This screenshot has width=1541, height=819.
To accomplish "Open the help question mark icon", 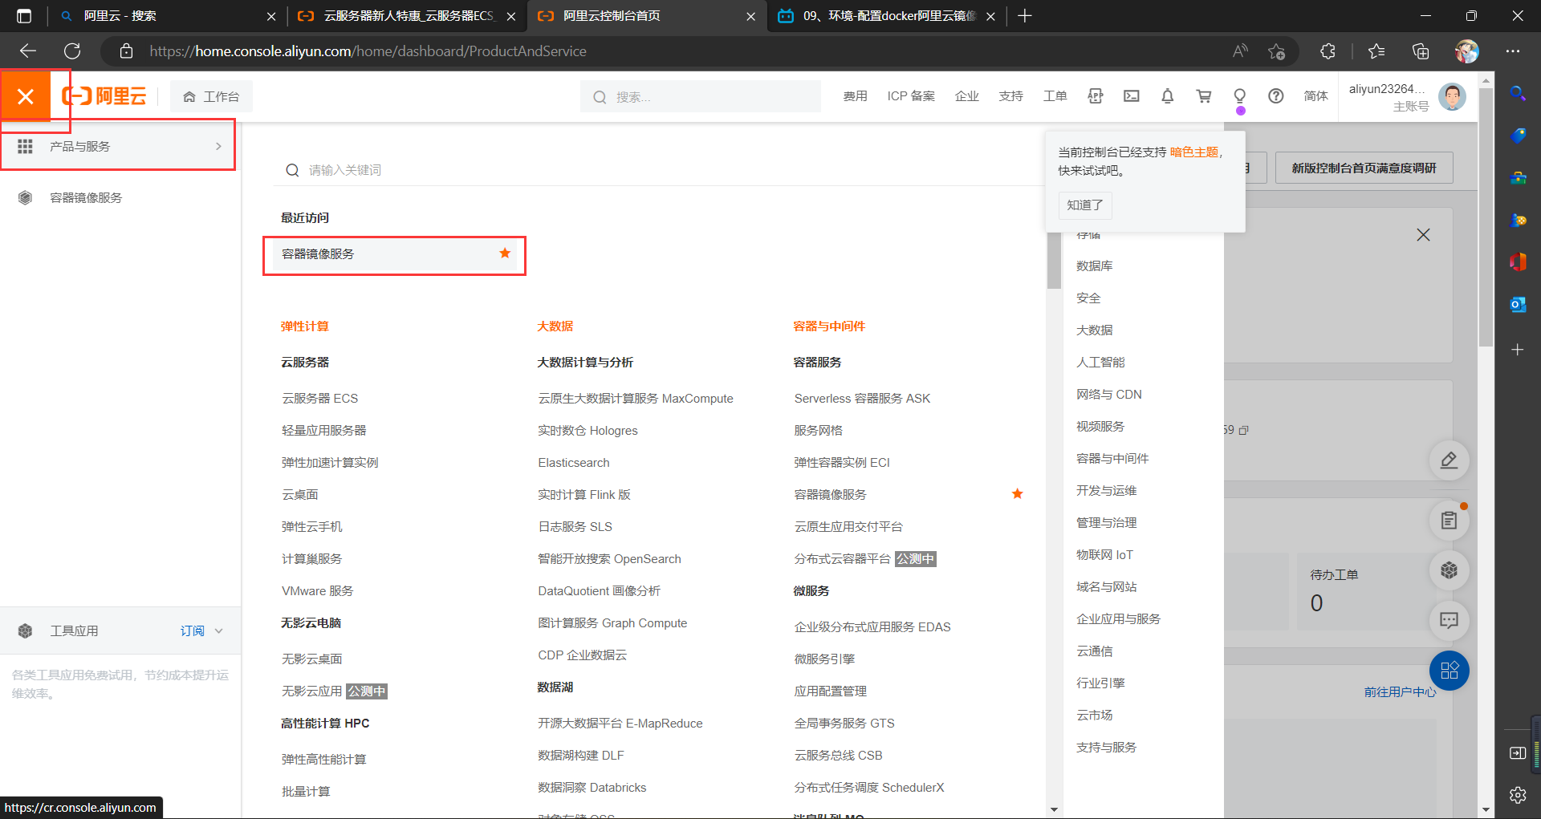I will tap(1276, 96).
